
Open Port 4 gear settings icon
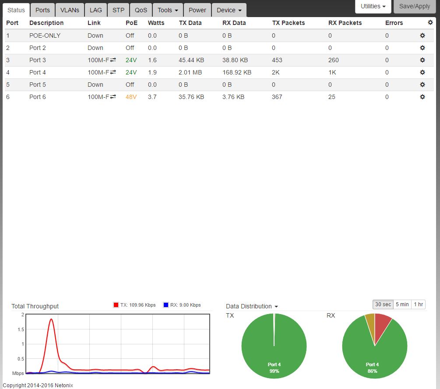(422, 72)
